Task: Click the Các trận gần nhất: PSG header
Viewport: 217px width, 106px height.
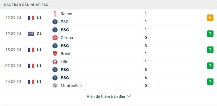Action: (26, 5)
